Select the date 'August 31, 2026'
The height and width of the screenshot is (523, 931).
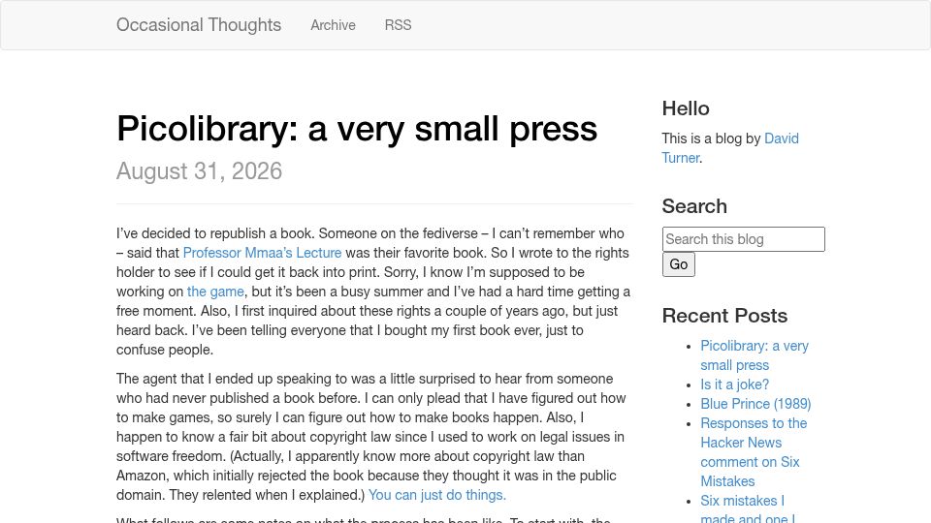(x=199, y=171)
